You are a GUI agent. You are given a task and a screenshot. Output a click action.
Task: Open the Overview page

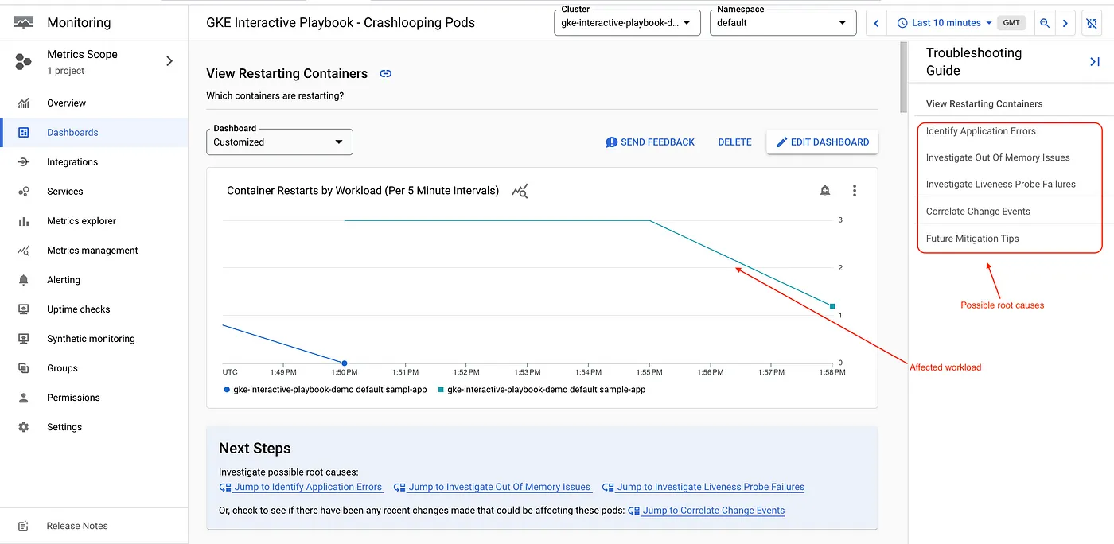[x=66, y=103]
